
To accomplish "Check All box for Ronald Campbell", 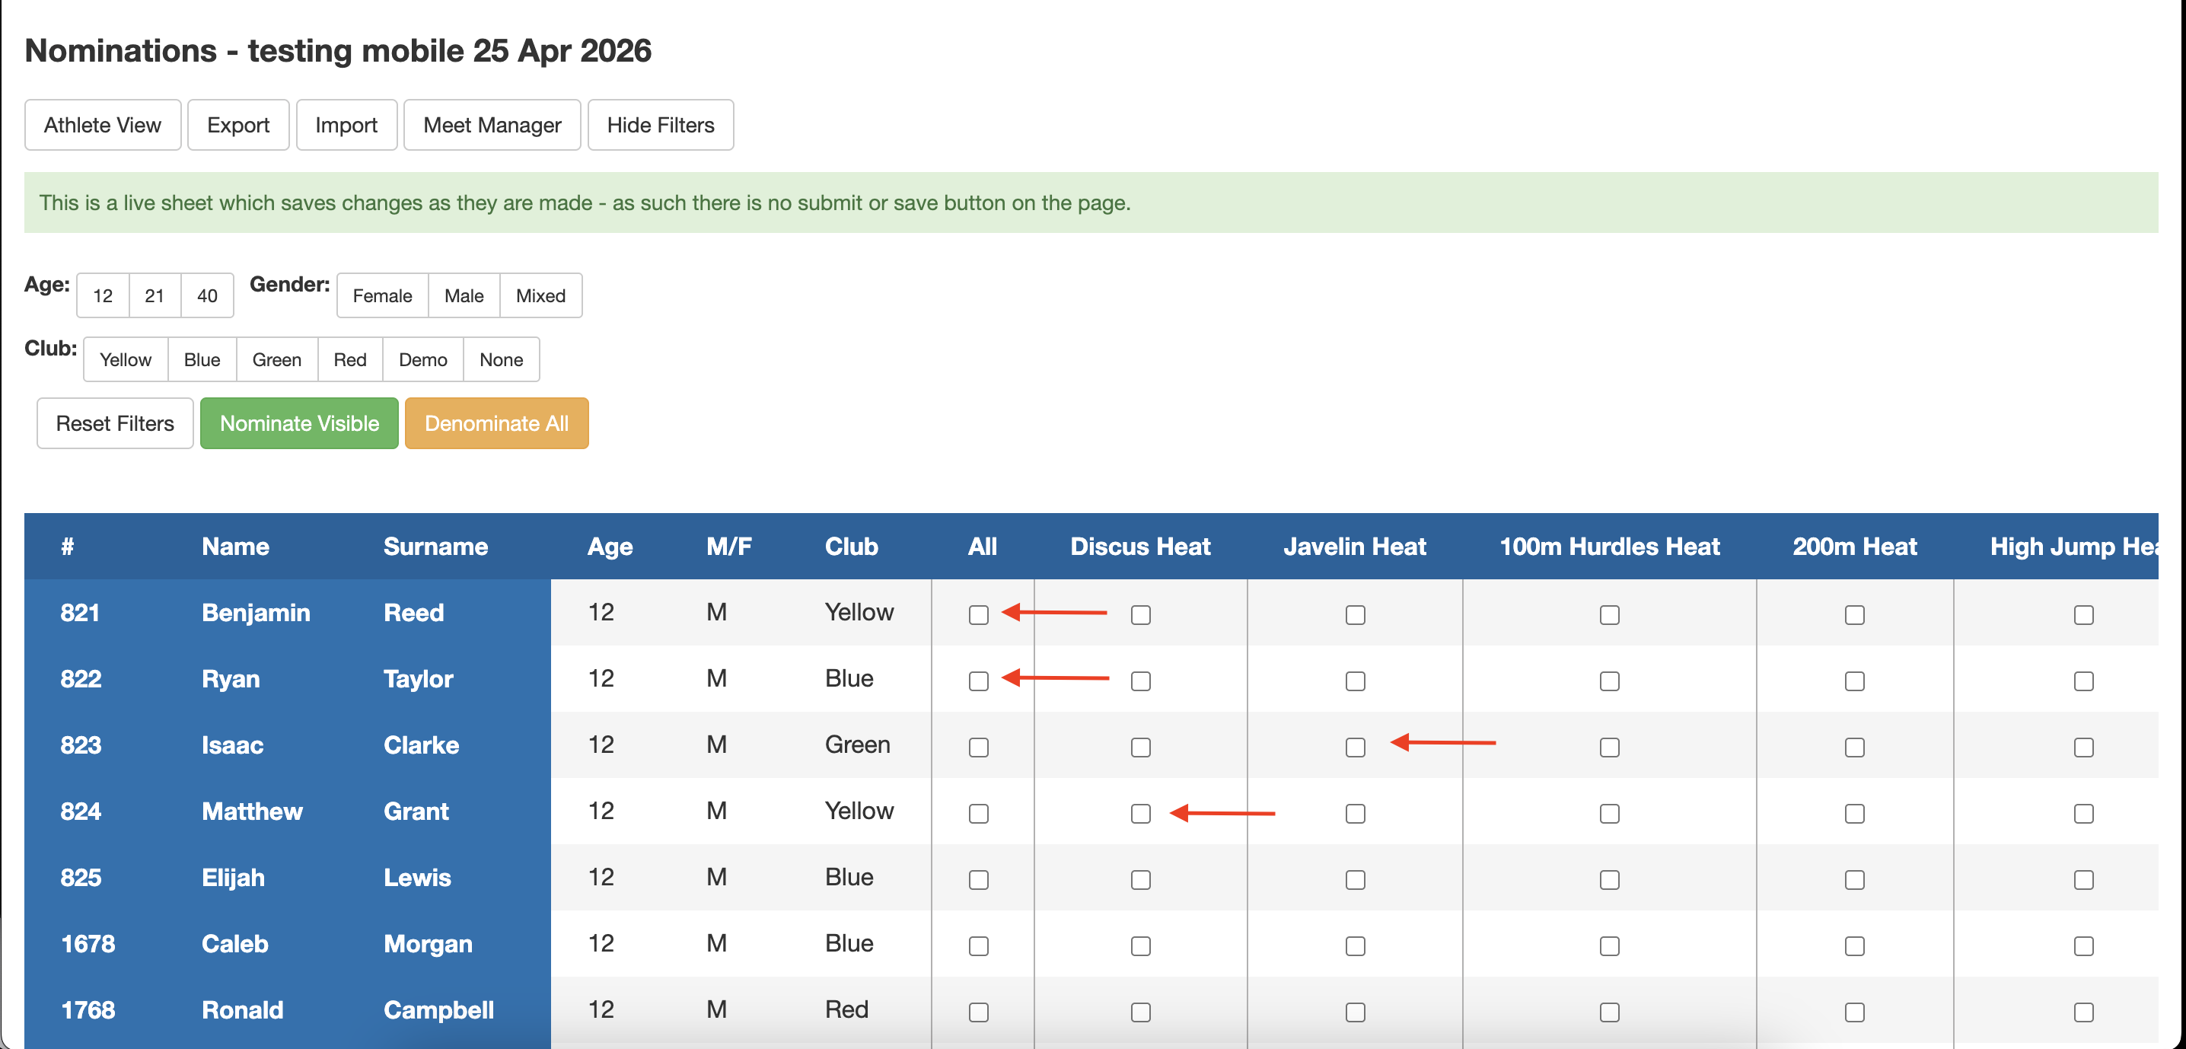I will pyautogui.click(x=978, y=1012).
